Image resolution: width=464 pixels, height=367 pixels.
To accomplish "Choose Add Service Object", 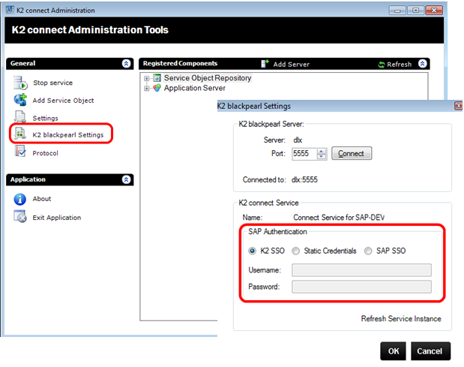I will (x=63, y=101).
